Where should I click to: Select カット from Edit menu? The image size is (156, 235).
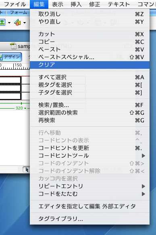coord(89,34)
